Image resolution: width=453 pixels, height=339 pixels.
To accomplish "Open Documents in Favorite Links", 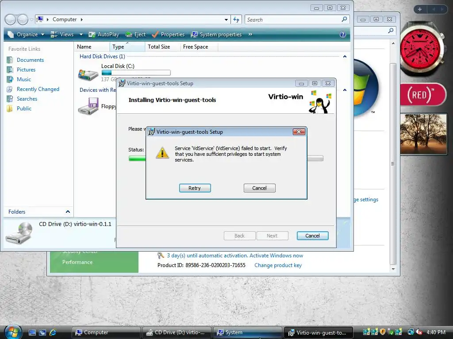I will (30, 60).
